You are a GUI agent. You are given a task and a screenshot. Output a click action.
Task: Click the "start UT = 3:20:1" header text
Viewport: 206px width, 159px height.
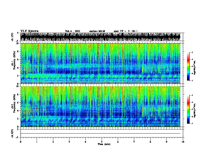coord(126,31)
